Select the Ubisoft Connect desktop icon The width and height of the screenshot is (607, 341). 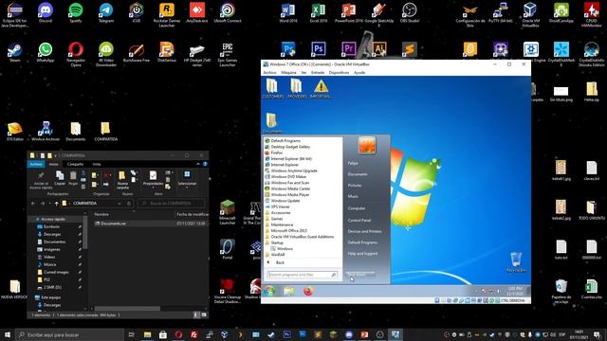pos(228,12)
